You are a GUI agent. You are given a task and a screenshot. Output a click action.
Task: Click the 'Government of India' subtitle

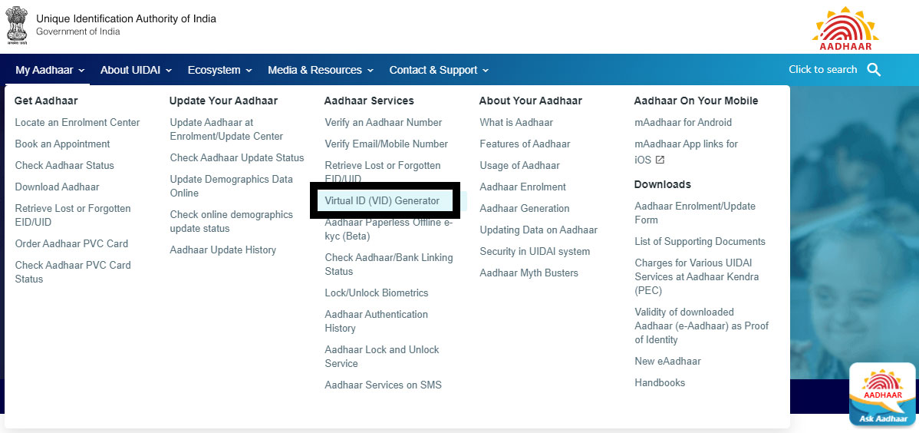point(78,31)
